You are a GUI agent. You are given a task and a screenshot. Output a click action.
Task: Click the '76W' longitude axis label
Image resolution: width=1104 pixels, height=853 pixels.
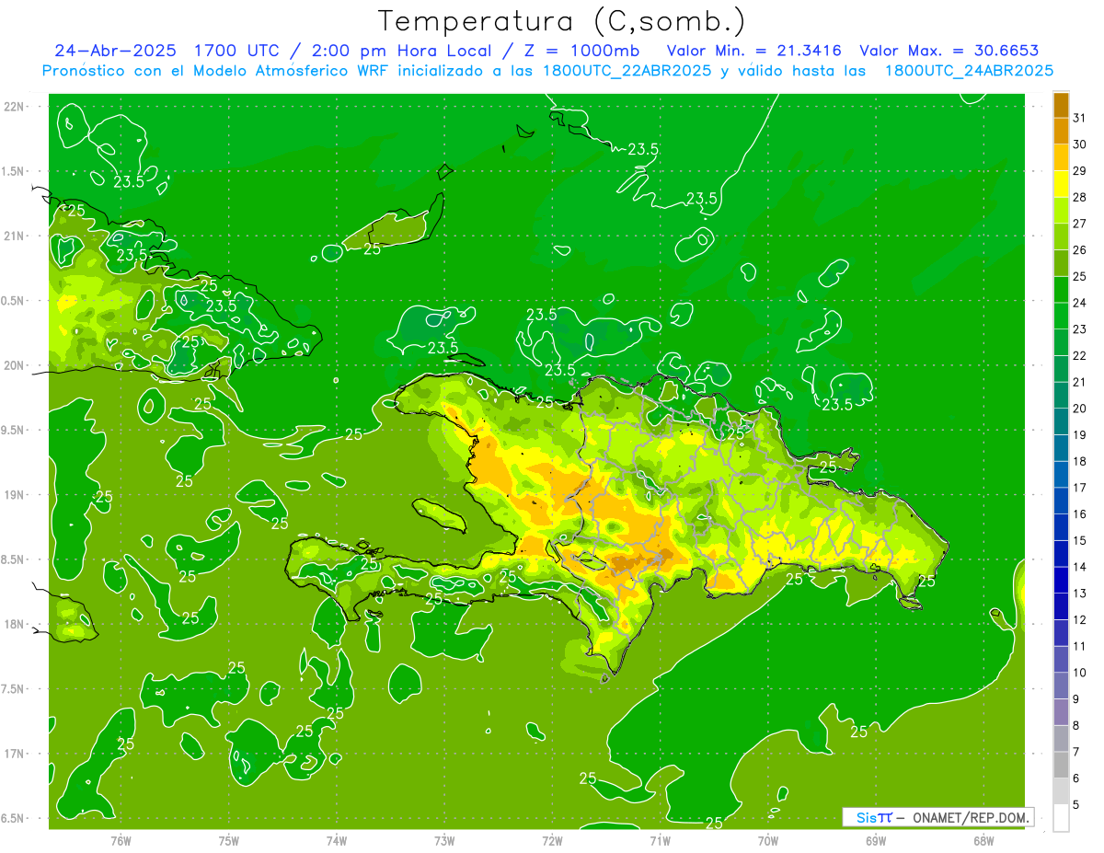point(121,840)
